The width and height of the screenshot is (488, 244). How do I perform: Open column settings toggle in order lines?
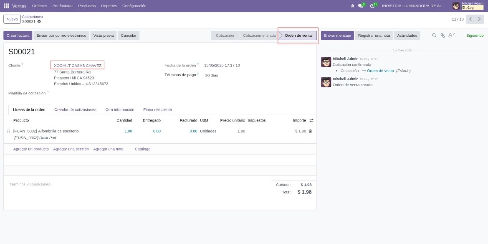311,120
